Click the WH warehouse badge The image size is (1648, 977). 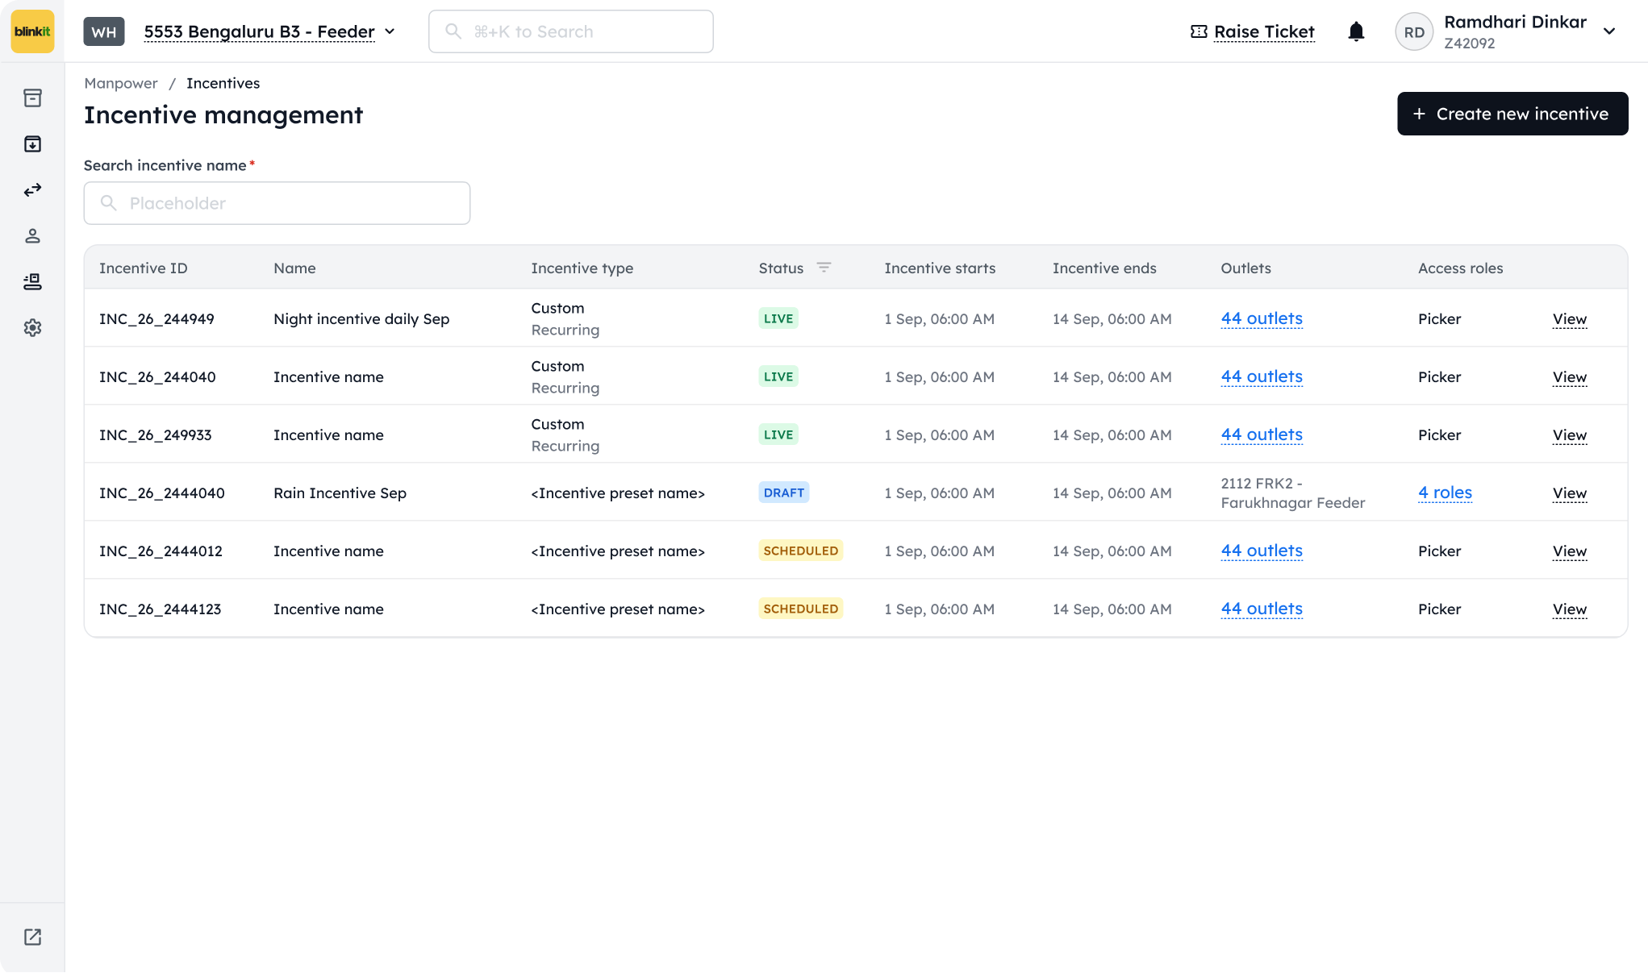click(x=104, y=31)
